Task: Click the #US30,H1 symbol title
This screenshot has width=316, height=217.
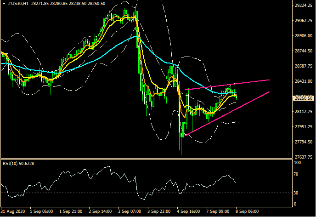Action: point(19,3)
